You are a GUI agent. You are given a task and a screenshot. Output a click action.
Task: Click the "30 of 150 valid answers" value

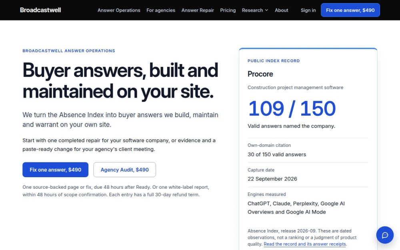click(277, 154)
